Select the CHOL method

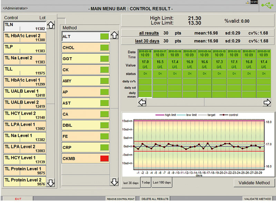[x=86, y=48]
